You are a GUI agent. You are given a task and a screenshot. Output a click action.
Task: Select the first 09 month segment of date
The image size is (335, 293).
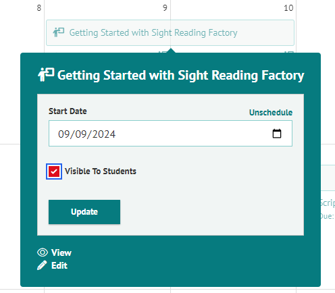click(x=64, y=134)
